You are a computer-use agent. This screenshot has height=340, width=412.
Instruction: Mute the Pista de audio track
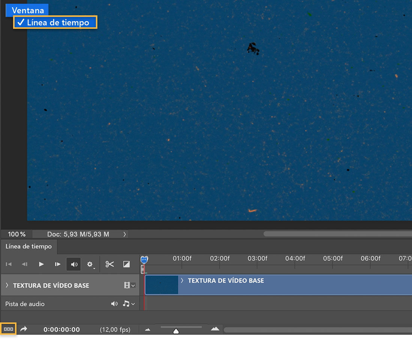pos(114,304)
